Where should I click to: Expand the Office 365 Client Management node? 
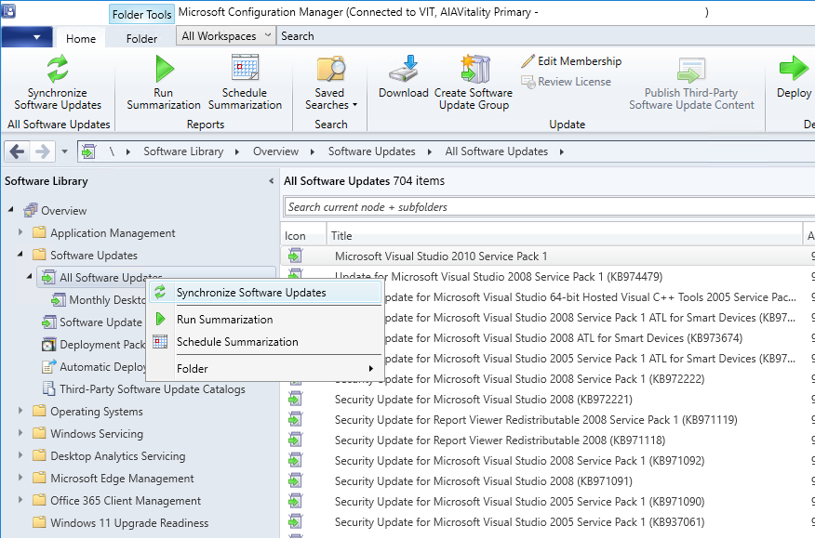click(20, 500)
